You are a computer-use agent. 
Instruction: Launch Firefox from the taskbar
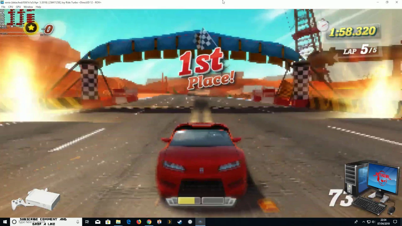(139, 222)
